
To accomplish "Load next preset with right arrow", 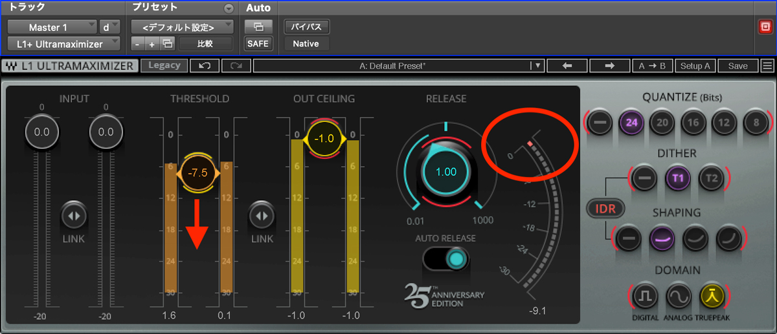I will tap(609, 66).
